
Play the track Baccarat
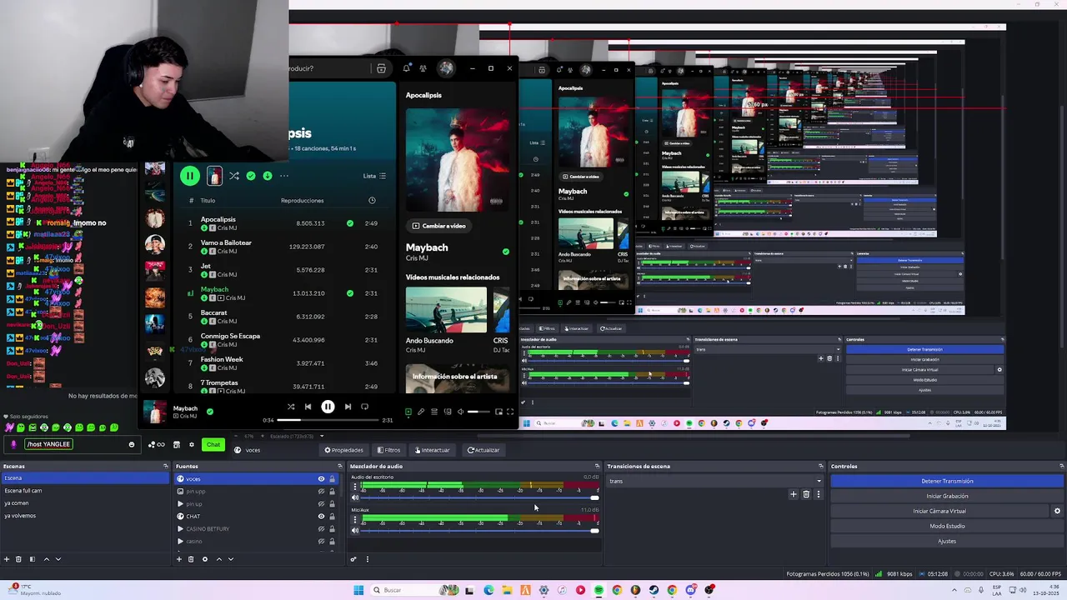(213, 312)
